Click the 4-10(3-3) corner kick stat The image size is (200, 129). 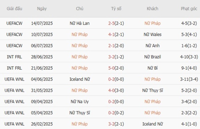click(189, 57)
